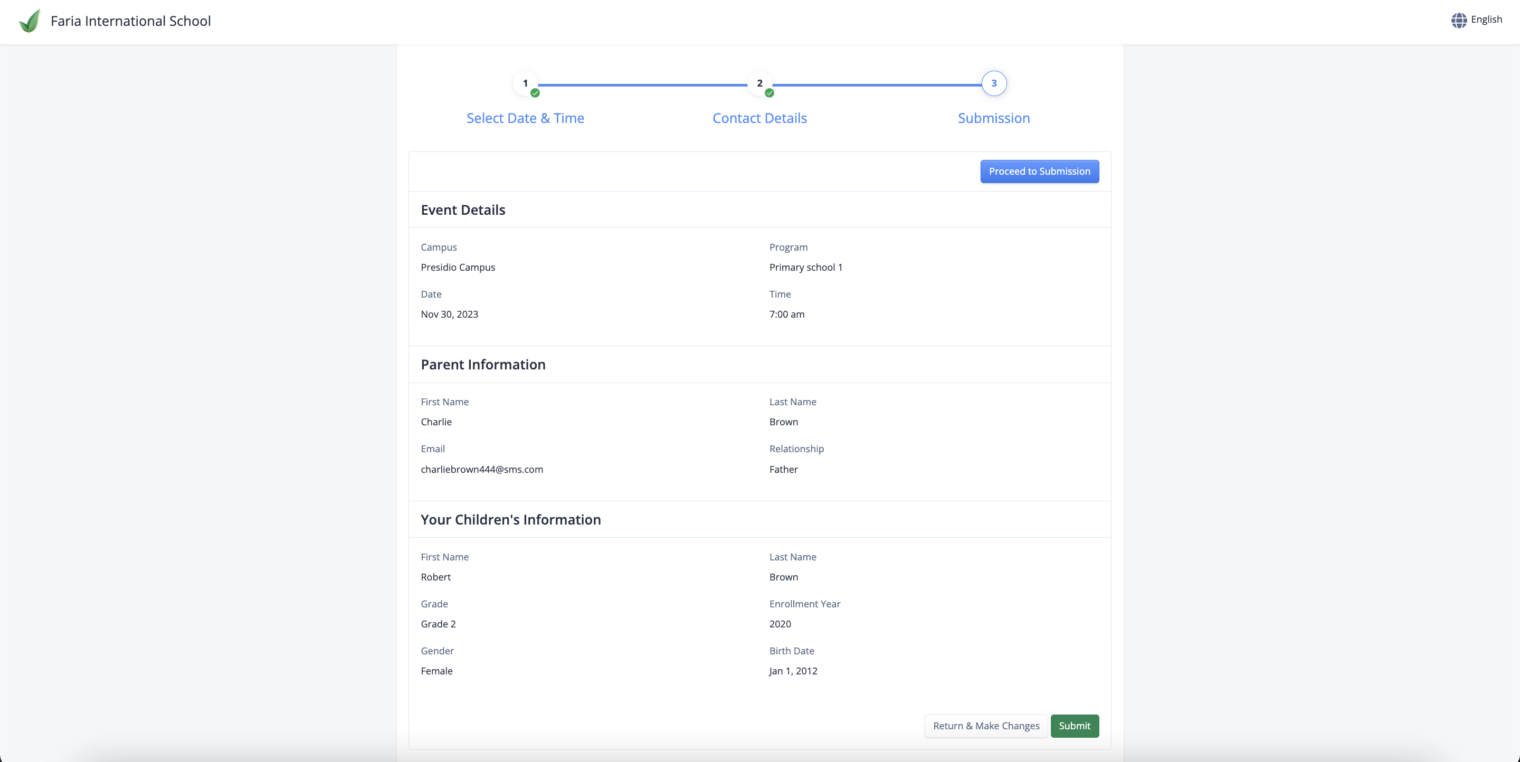Click step 1 circle in progress bar
The image size is (1520, 762).
[x=525, y=83]
